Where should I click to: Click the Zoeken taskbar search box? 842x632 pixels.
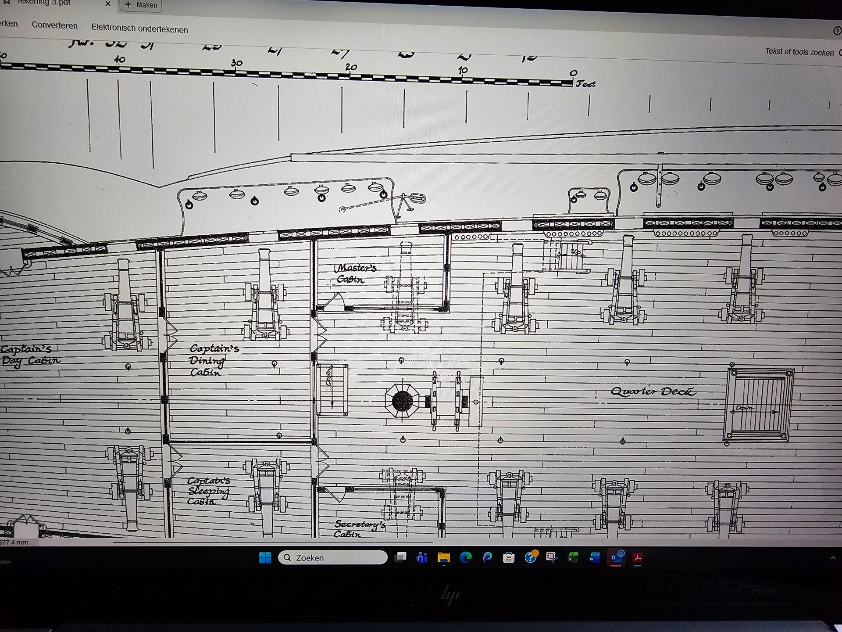tap(332, 557)
